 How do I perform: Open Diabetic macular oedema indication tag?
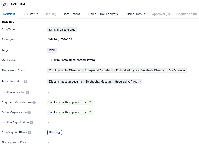(65, 81)
